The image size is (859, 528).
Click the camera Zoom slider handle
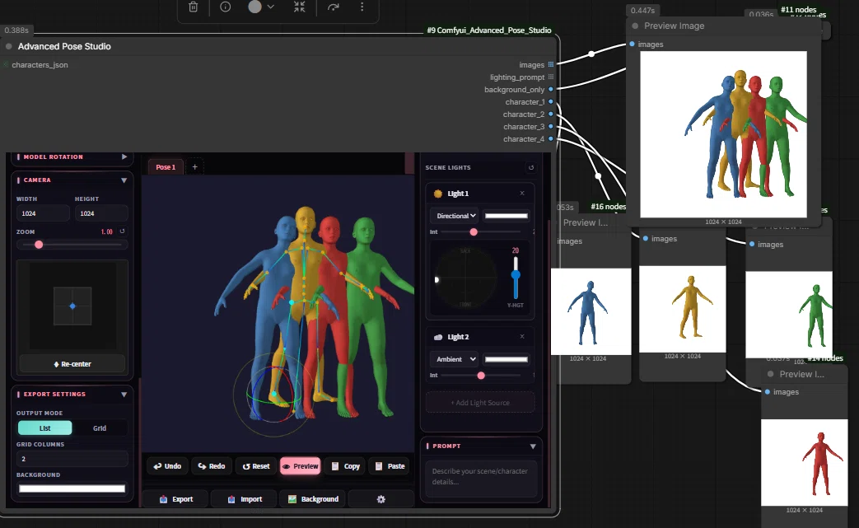[39, 245]
